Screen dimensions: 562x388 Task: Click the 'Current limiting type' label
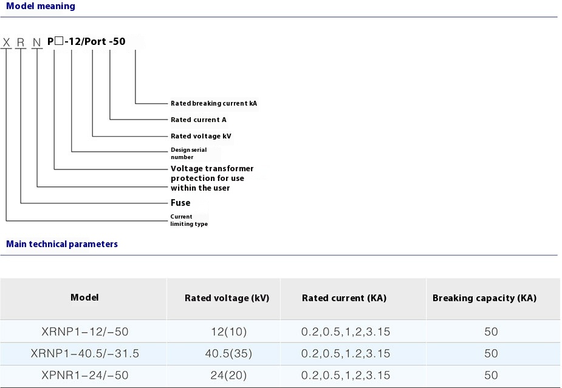pyautogui.click(x=189, y=220)
